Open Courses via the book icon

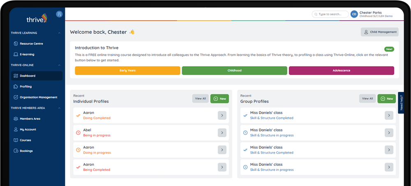click(x=16, y=140)
